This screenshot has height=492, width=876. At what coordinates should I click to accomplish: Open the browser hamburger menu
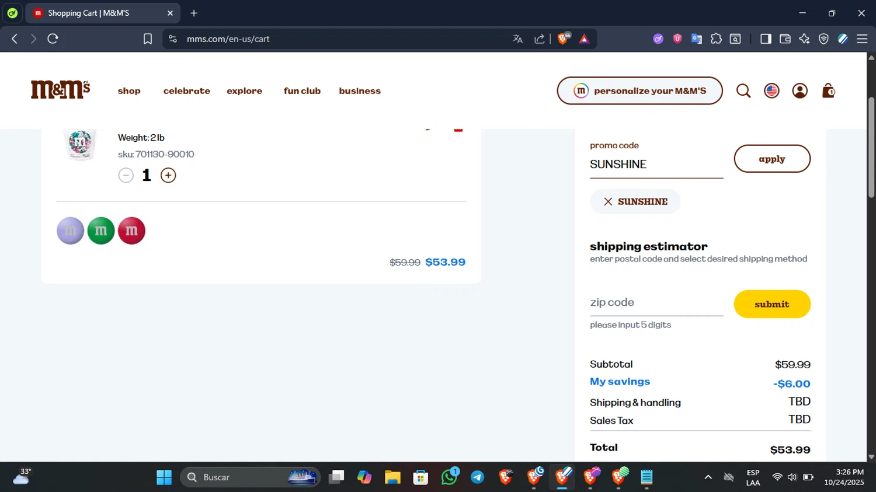862,39
